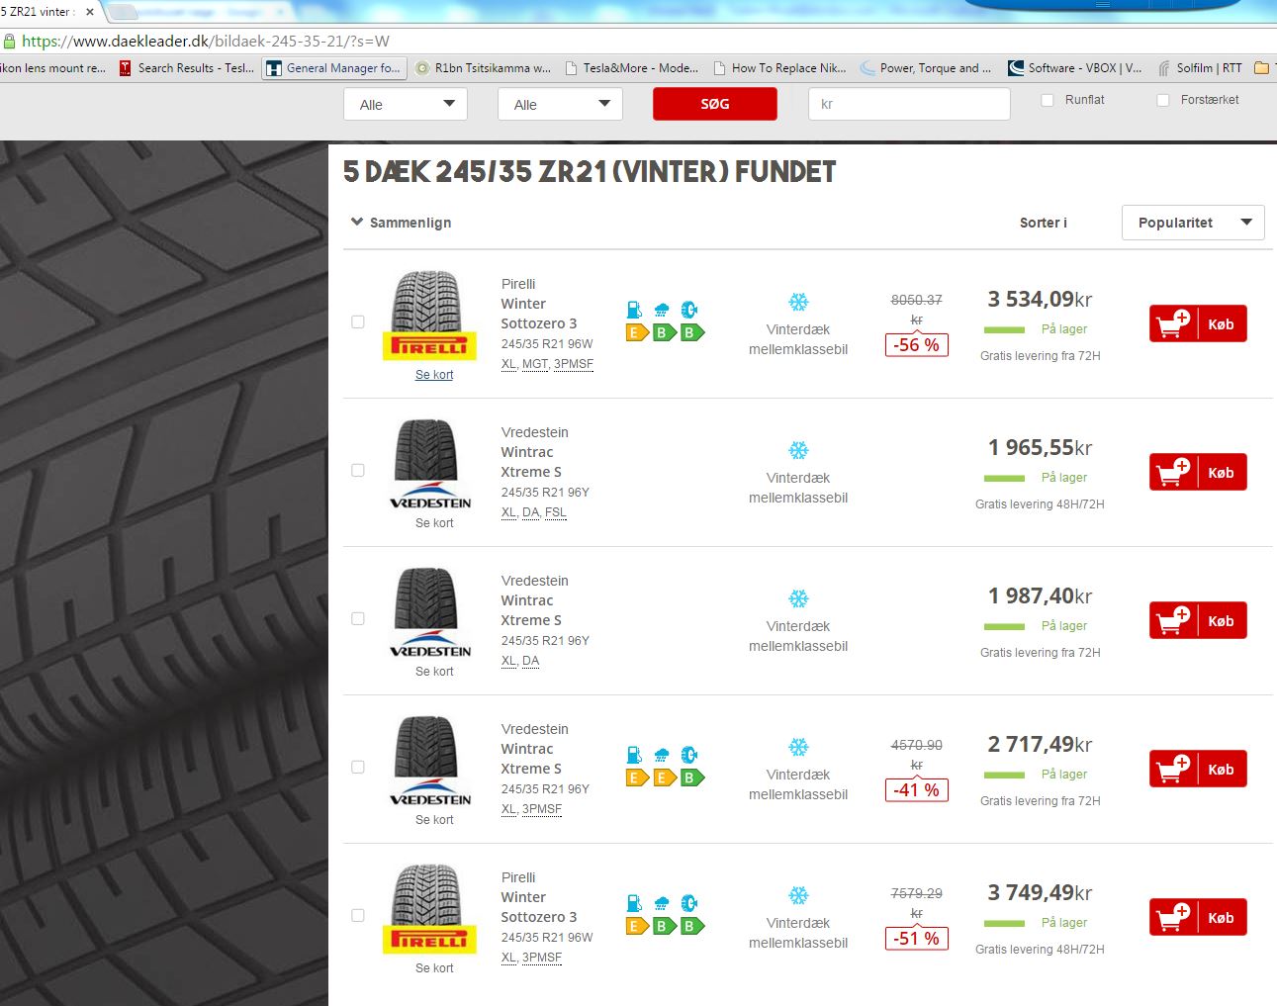Screen dimensions: 1277x1006
Task: Click noise level icon in Pirelli 3 534,09kr row
Action: pyautogui.click(x=689, y=310)
